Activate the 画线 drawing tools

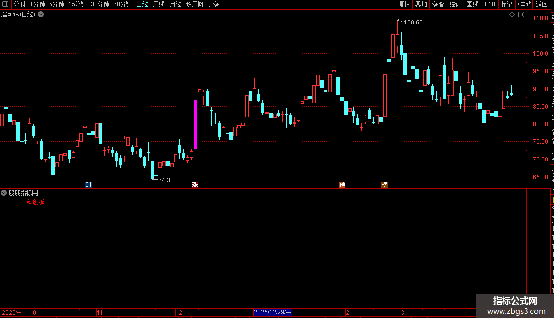[x=473, y=4]
